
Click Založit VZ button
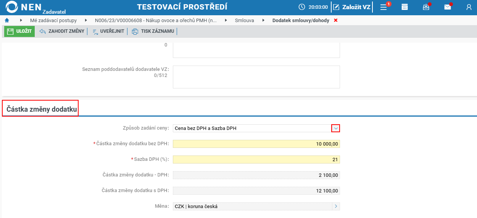point(351,7)
